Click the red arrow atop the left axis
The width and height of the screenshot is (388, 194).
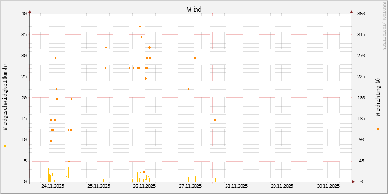(x=30, y=11)
